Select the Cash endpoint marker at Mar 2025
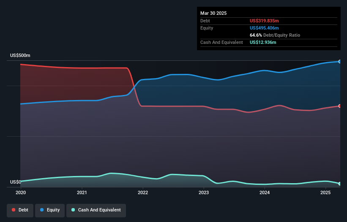The width and height of the screenshot is (347, 222). click(x=340, y=184)
